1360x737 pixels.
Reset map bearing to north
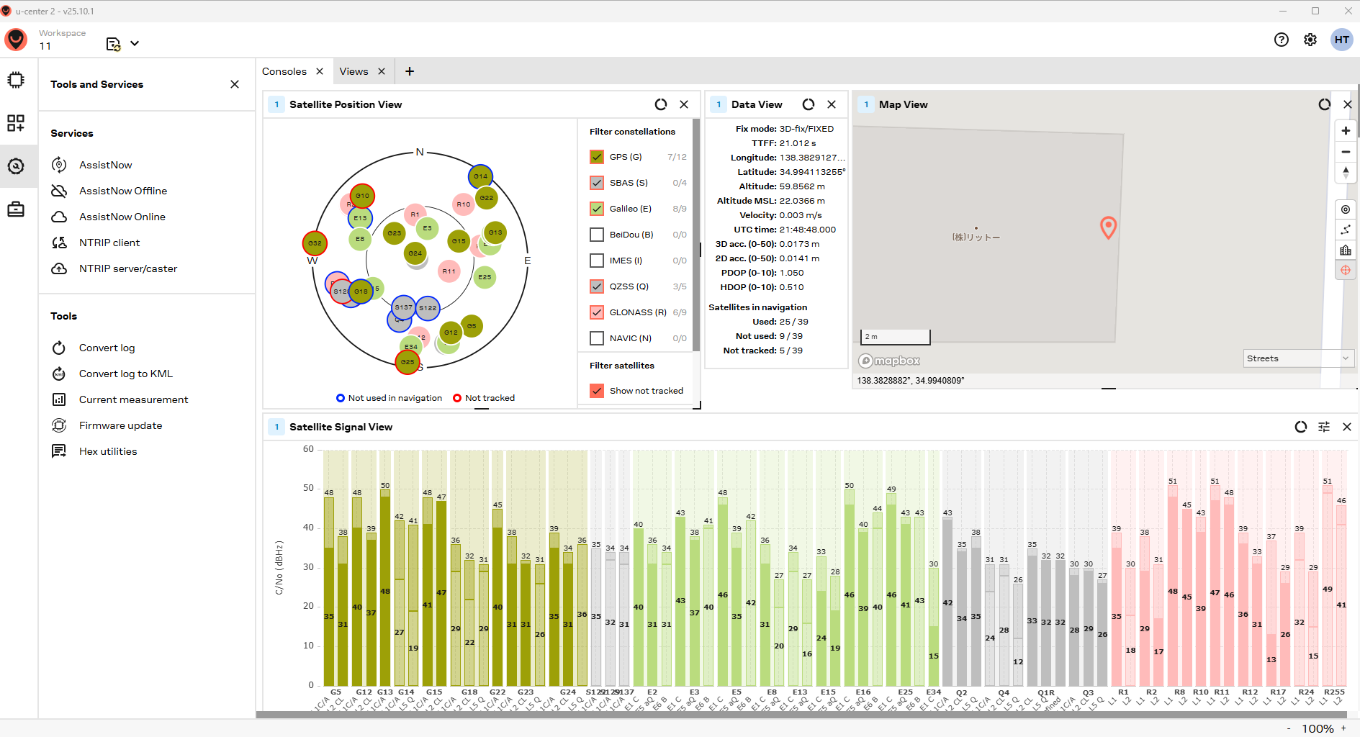click(x=1345, y=173)
